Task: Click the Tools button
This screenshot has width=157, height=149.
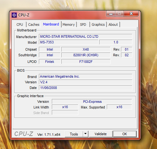Action: click(x=74, y=134)
